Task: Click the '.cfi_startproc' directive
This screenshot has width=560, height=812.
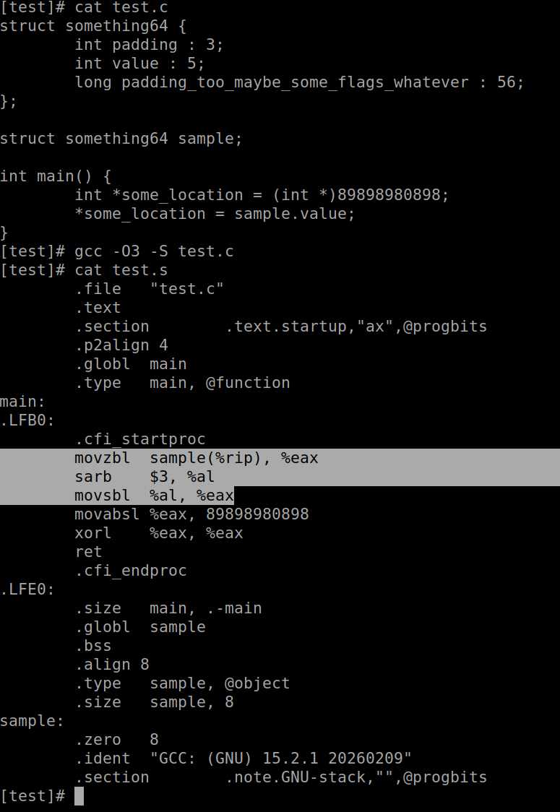Action: pos(139,439)
